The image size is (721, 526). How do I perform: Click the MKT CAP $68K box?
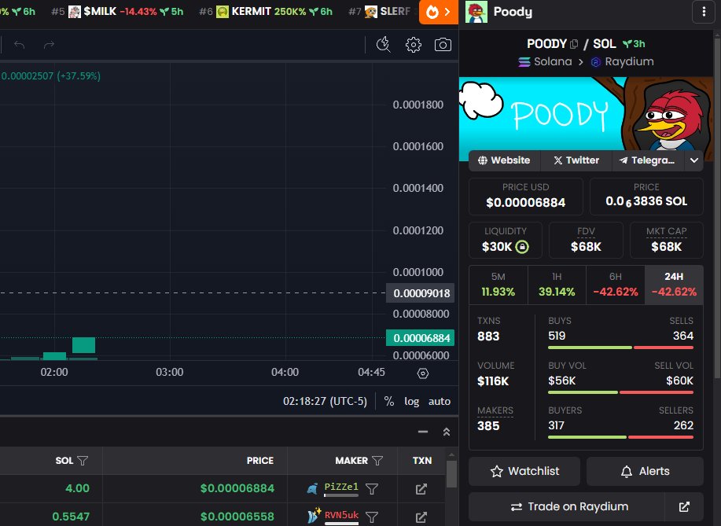click(x=666, y=240)
